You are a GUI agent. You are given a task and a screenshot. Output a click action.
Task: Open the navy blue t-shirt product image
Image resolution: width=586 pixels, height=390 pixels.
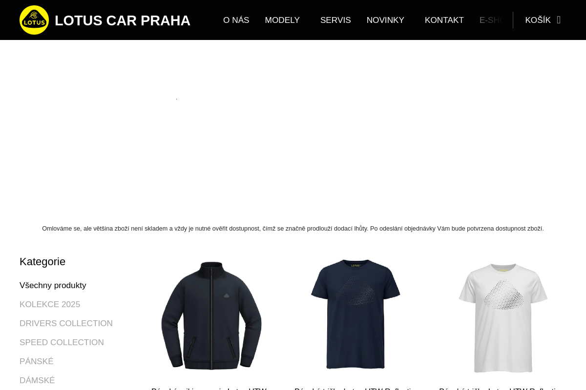click(x=356, y=314)
